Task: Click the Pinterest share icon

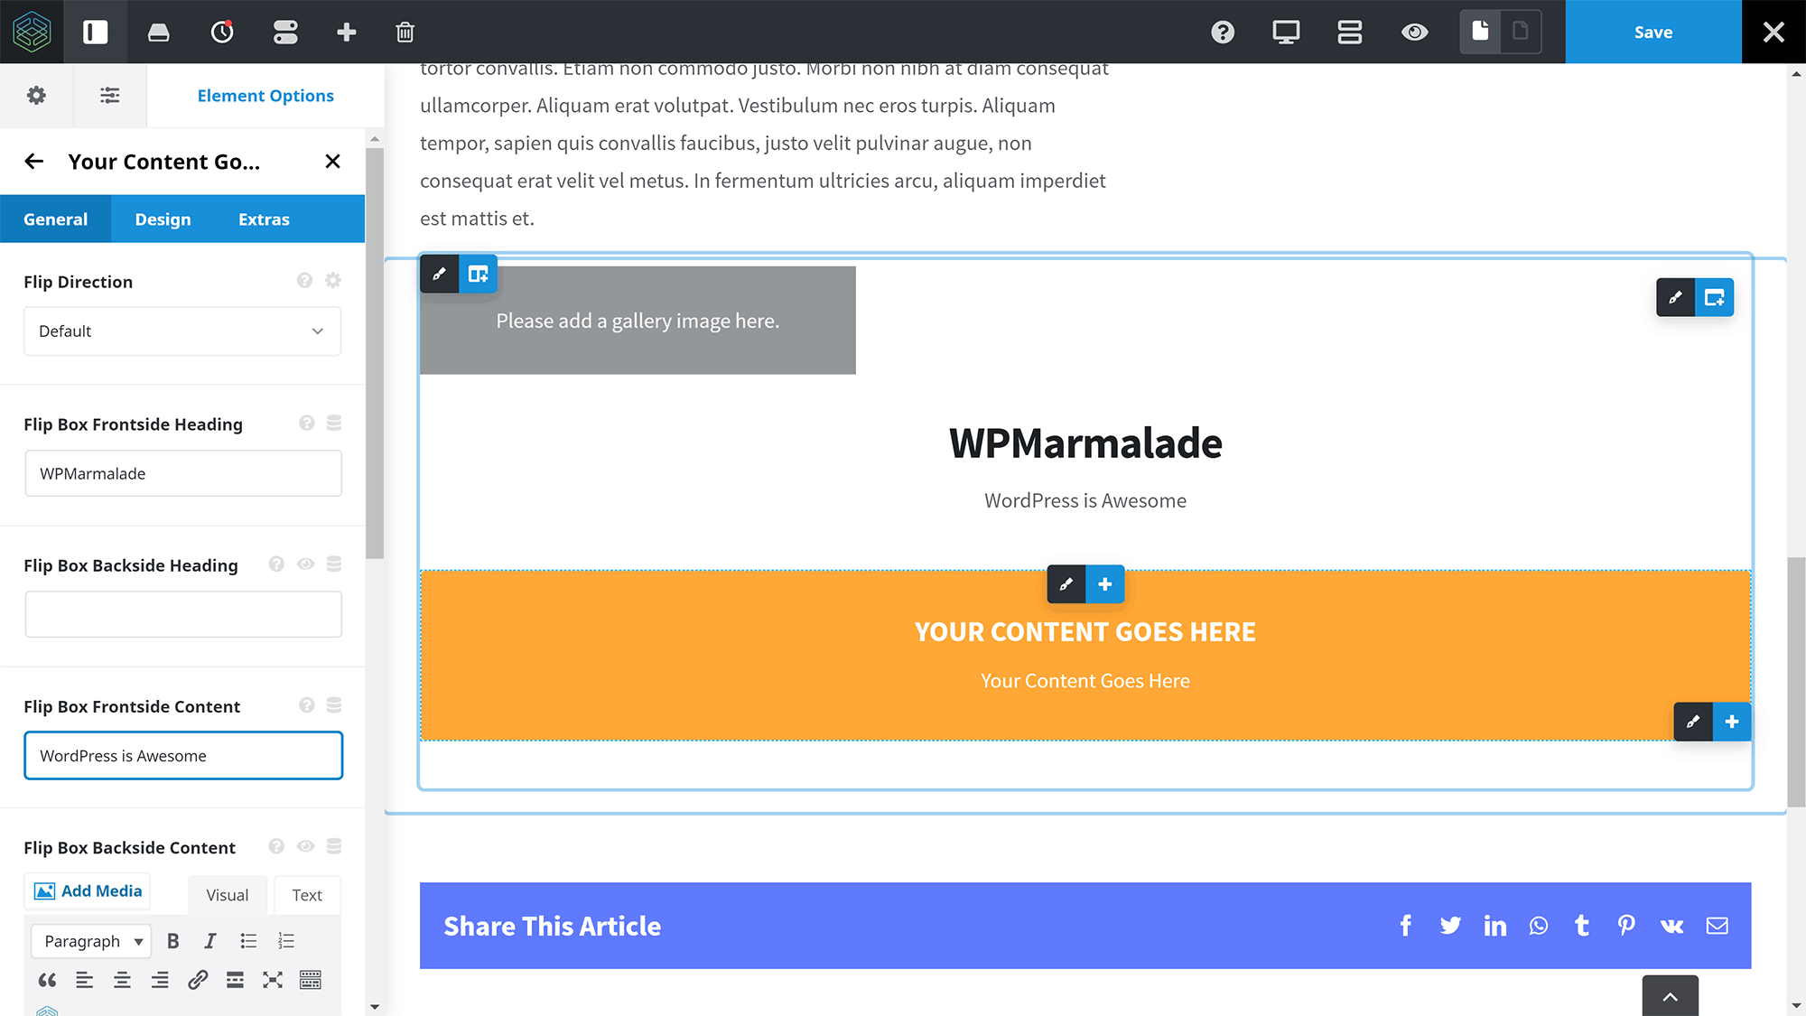Action: [x=1626, y=926]
